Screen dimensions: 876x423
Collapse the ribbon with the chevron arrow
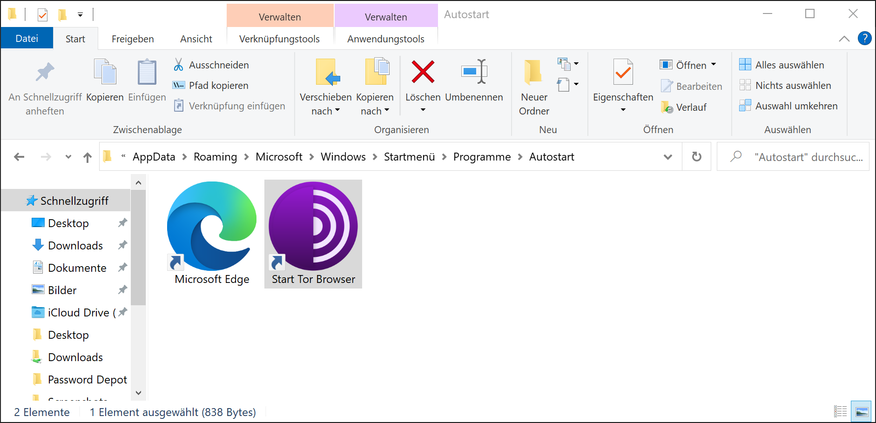[844, 39]
